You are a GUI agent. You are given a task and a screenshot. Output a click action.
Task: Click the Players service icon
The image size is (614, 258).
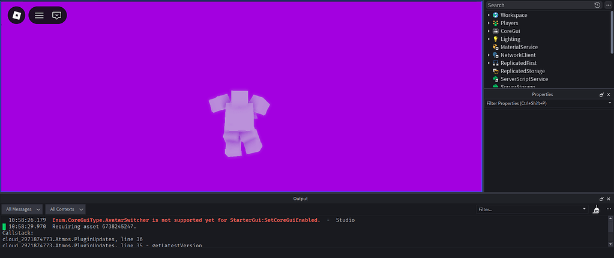pyautogui.click(x=496, y=23)
